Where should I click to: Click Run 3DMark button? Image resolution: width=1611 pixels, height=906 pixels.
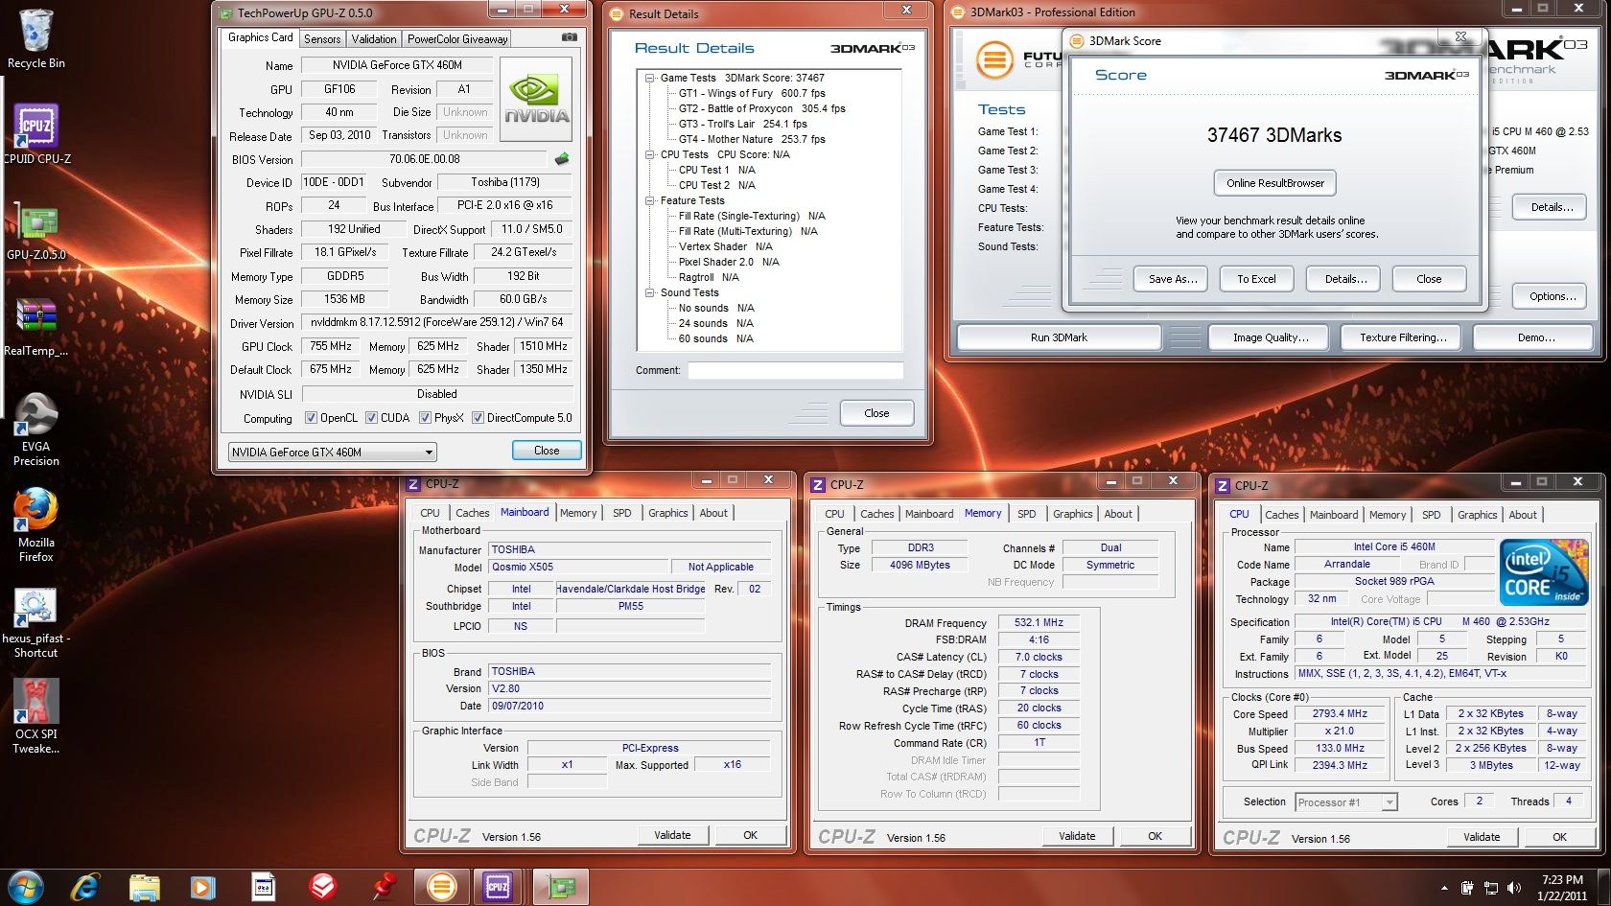coord(1059,337)
